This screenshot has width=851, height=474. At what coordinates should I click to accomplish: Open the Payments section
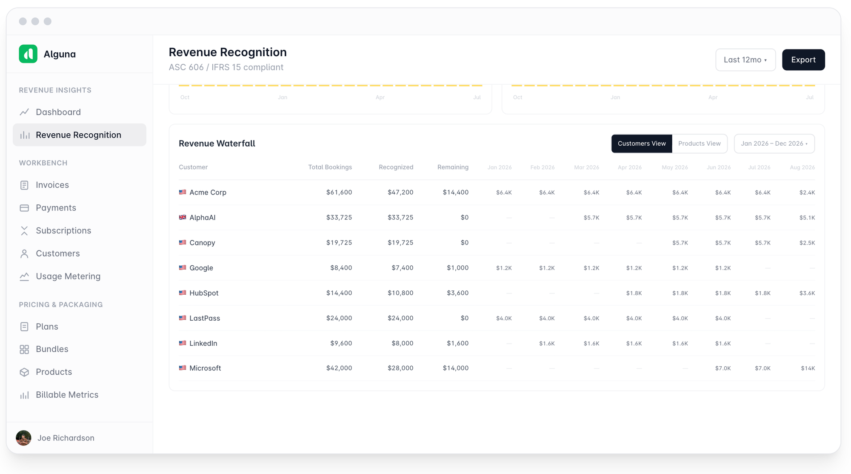click(80, 208)
